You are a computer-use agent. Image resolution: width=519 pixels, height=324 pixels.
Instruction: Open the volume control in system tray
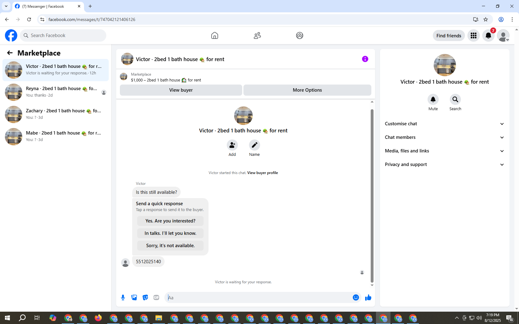(479, 318)
